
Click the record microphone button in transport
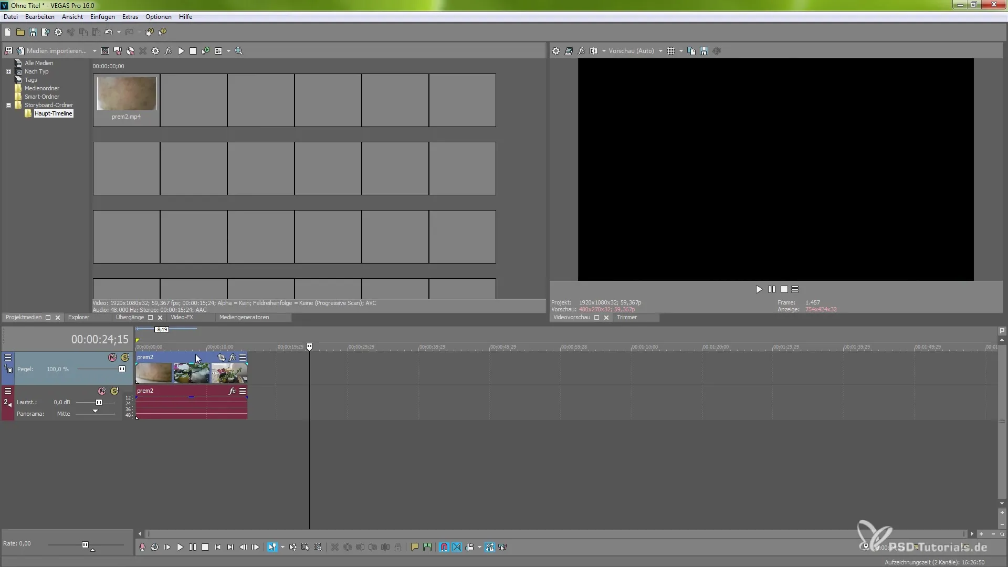tap(142, 547)
